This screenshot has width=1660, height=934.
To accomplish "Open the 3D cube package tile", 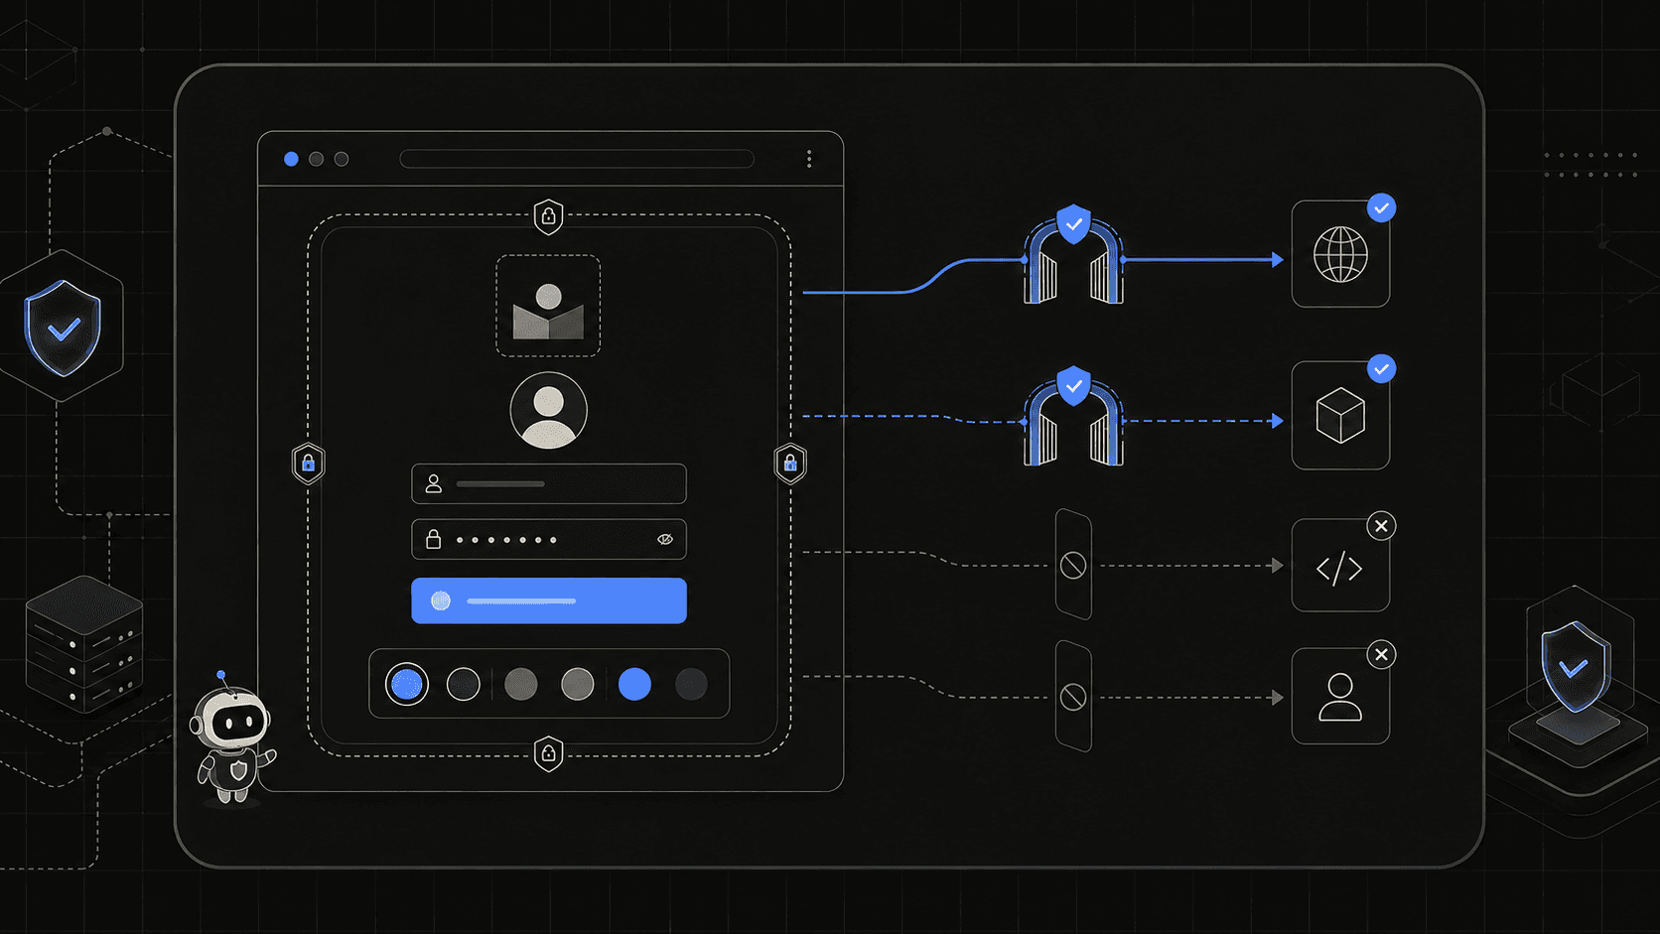I will (x=1340, y=415).
